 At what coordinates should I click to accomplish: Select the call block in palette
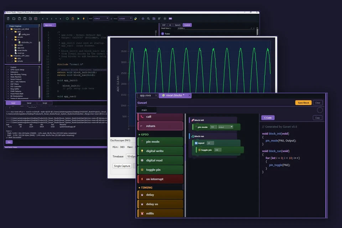tap(160, 117)
